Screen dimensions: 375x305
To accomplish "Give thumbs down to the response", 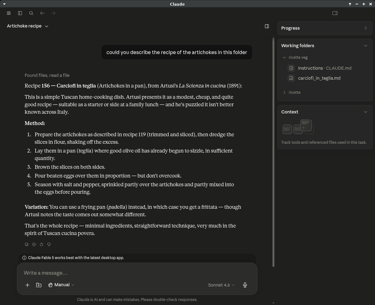I will [x=49, y=244].
